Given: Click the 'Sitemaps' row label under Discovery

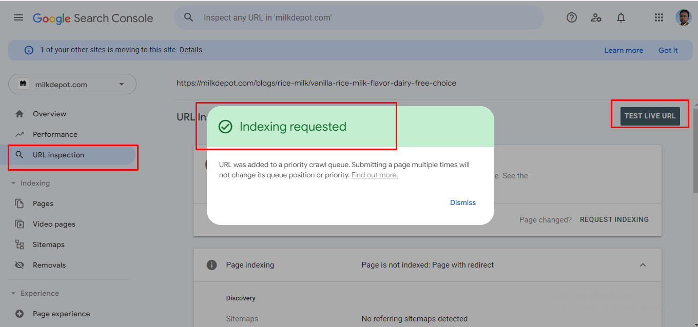Looking at the screenshot, I should 242,319.
